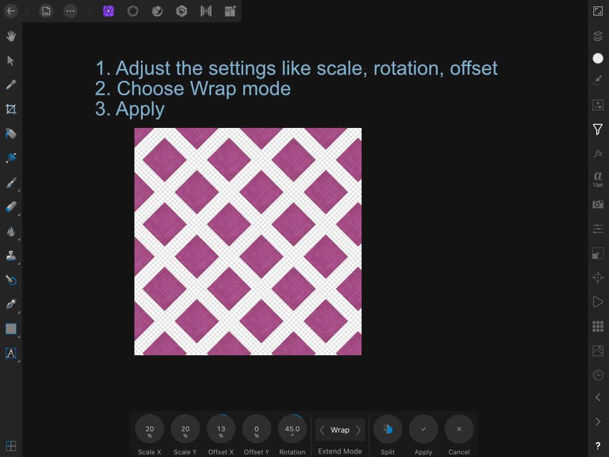
Task: Switch Extend Mode to next option
Action: (x=358, y=430)
